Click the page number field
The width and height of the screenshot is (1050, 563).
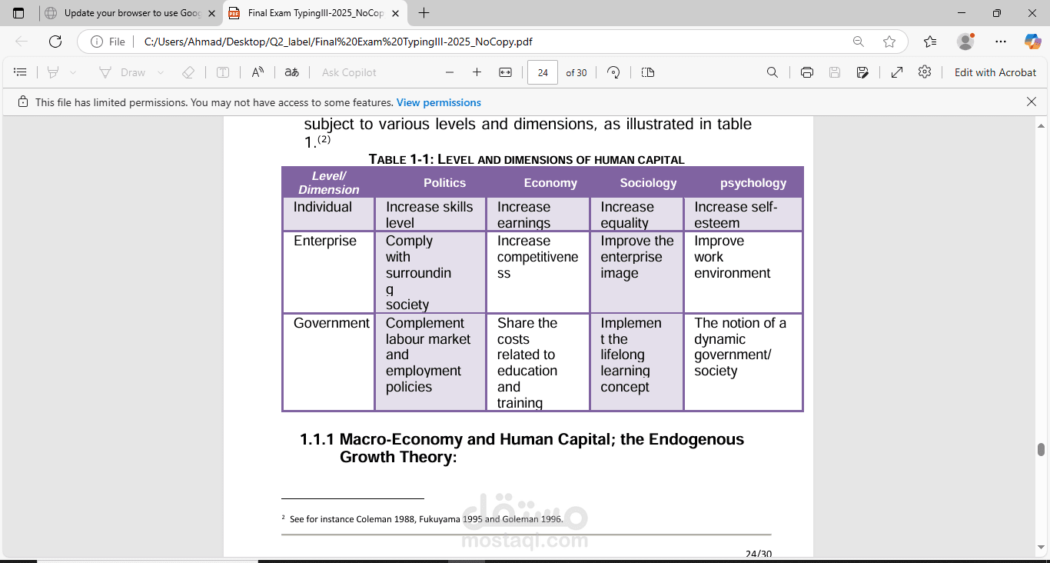point(543,72)
